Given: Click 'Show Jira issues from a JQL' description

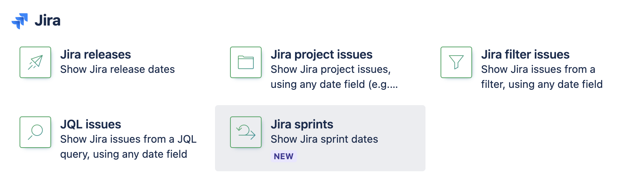Looking at the screenshot, I should click(128, 139).
